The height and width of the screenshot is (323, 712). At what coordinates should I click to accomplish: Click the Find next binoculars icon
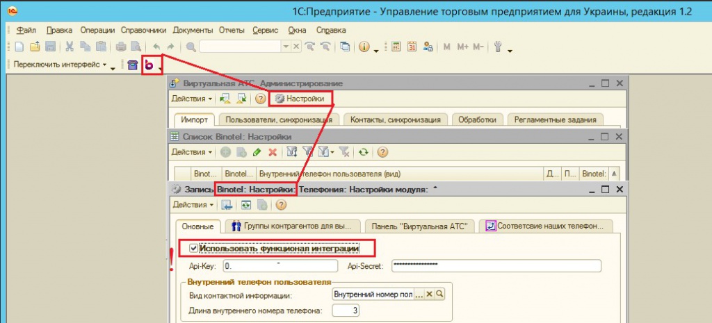click(310, 47)
